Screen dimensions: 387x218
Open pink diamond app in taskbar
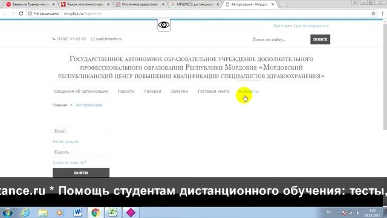tap(131, 213)
